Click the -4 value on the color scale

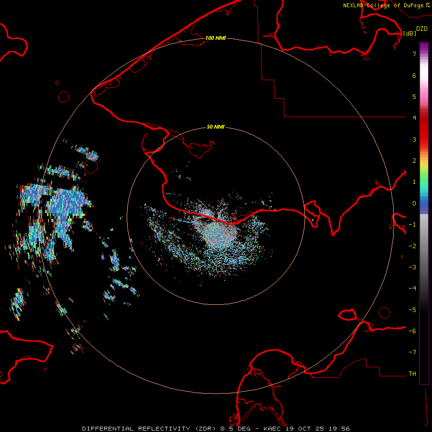tap(412, 288)
